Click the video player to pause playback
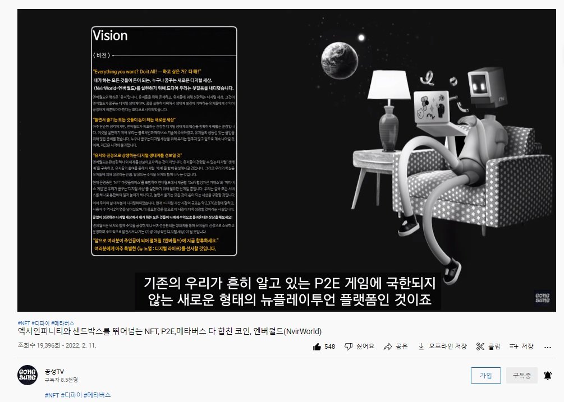The width and height of the screenshot is (564, 402). [287, 160]
